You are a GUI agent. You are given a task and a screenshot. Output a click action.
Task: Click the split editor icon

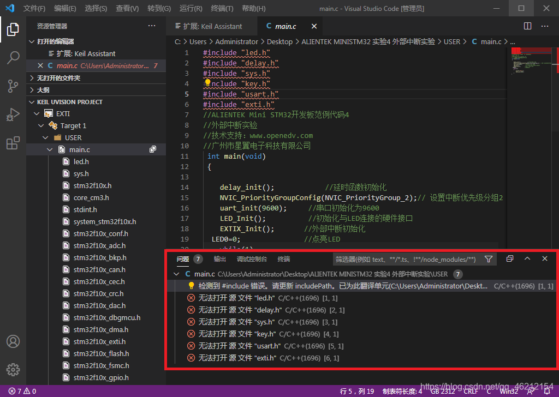pyautogui.click(x=528, y=26)
